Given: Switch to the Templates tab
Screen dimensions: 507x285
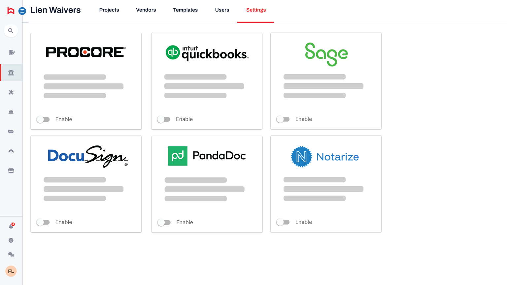Looking at the screenshot, I should tap(186, 10).
